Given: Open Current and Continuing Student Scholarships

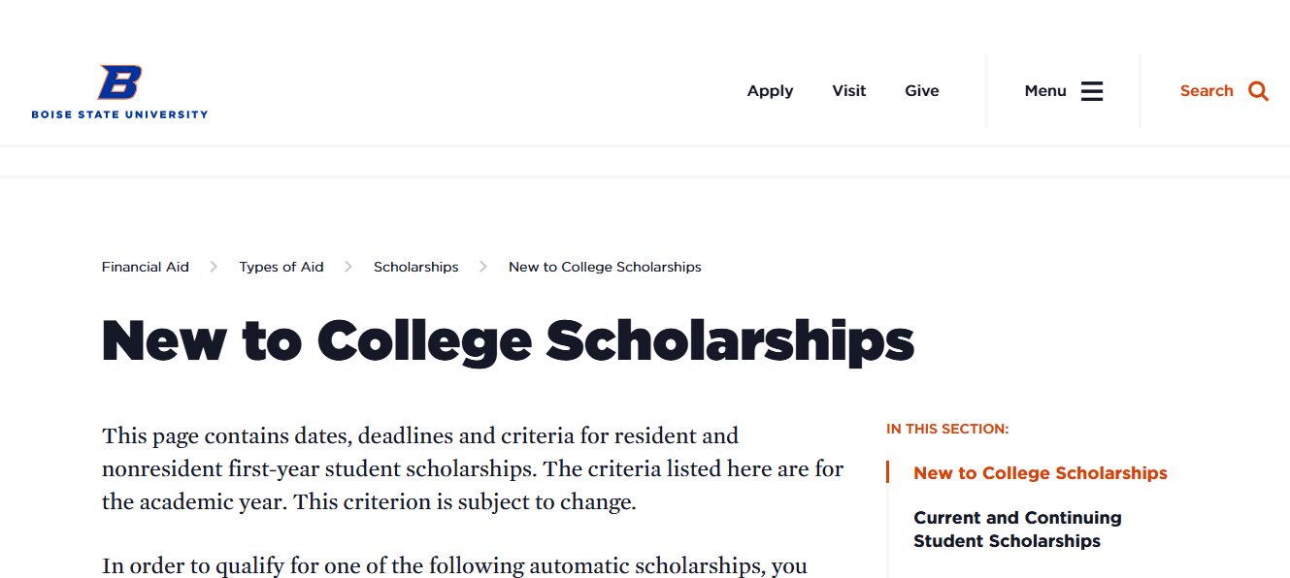Looking at the screenshot, I should tap(1016, 530).
